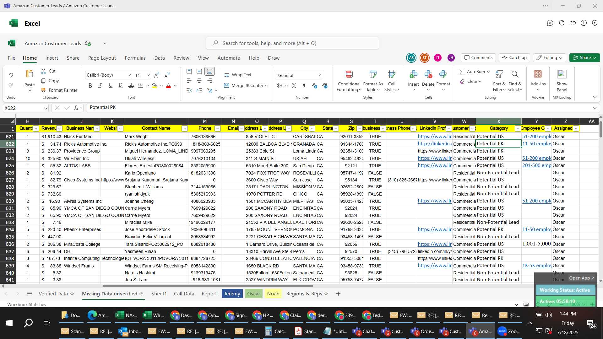Click AutoSum
This screenshot has width=603, height=339.
click(x=472, y=72)
